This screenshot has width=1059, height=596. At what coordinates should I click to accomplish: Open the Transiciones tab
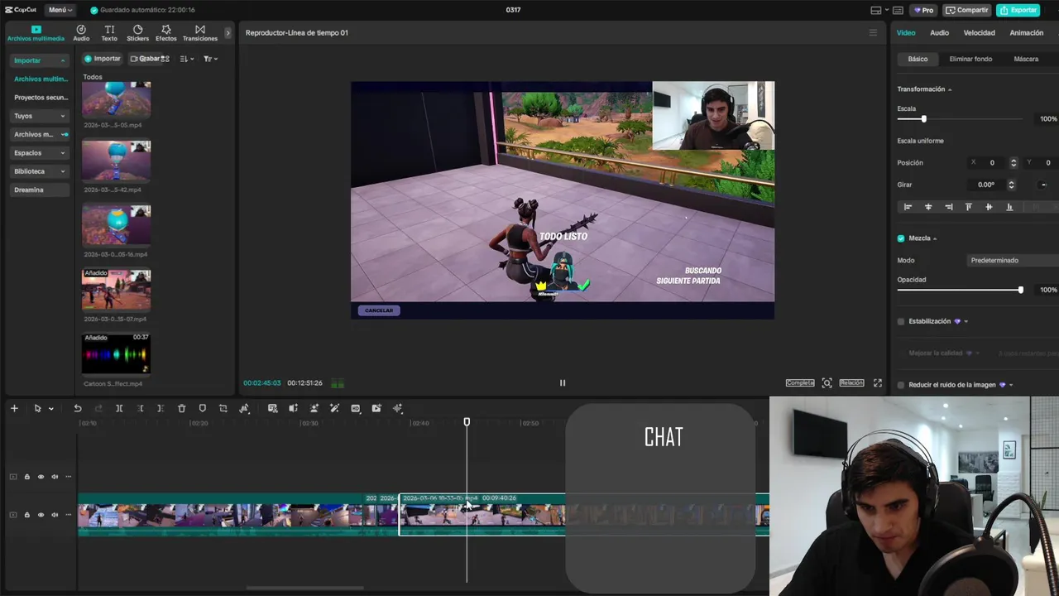pyautogui.click(x=200, y=33)
